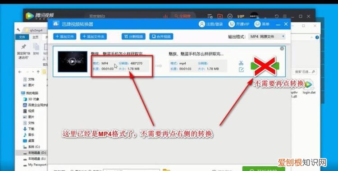Click the edit pencil icon below the scissors
Viewport: 338px width, 171px height.
point(241,70)
